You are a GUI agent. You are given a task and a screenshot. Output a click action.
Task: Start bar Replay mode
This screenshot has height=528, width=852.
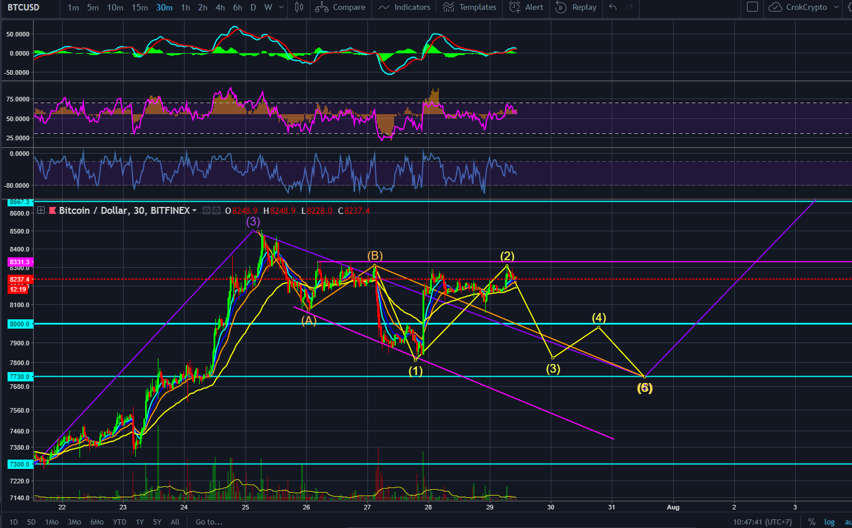(x=576, y=8)
